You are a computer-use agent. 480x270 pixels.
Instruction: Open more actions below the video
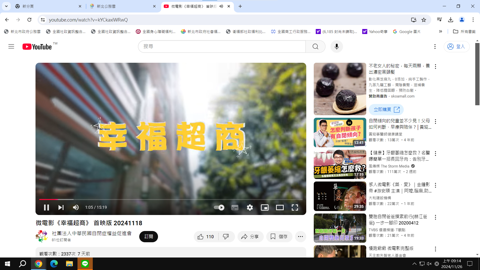click(300, 236)
